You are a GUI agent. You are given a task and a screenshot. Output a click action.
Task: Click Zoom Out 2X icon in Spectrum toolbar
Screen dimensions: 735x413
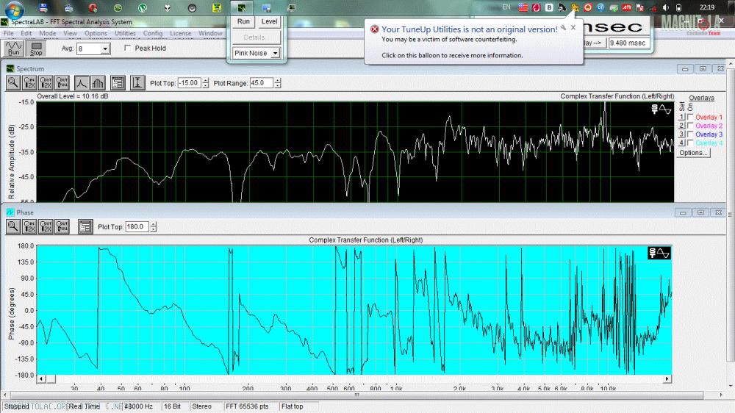46,83
